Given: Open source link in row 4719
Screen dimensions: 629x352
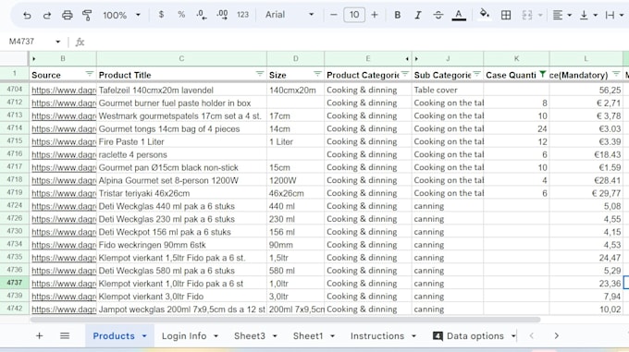Looking at the screenshot, I should click(64, 193).
